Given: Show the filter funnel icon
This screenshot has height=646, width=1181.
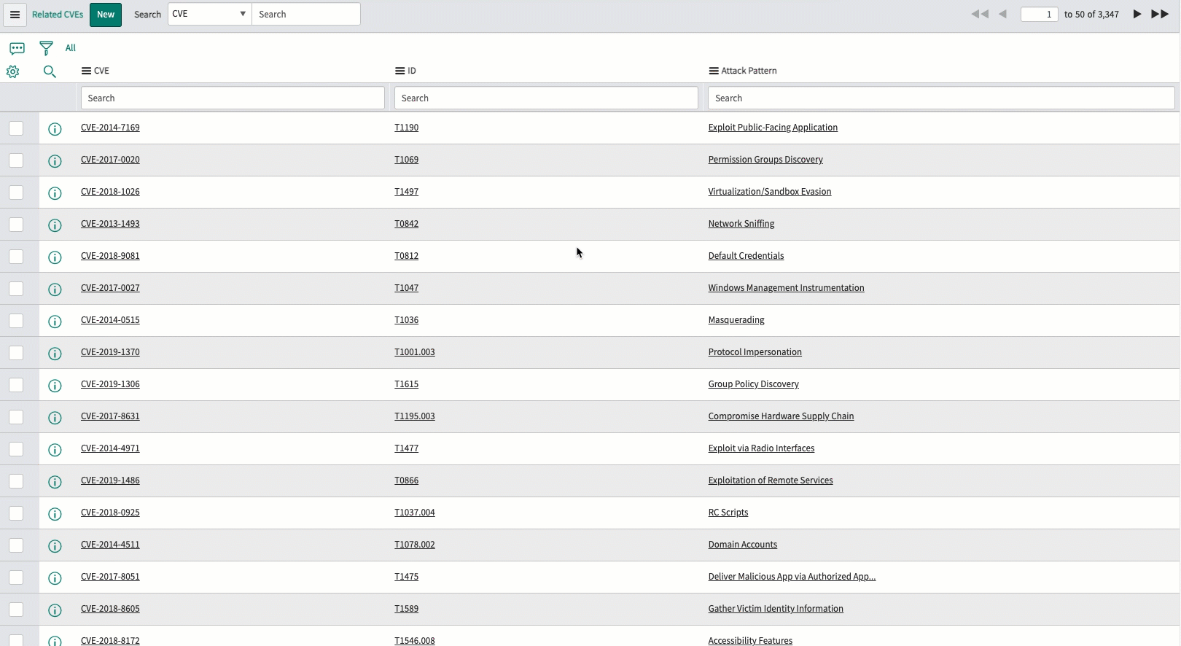Looking at the screenshot, I should (46, 48).
